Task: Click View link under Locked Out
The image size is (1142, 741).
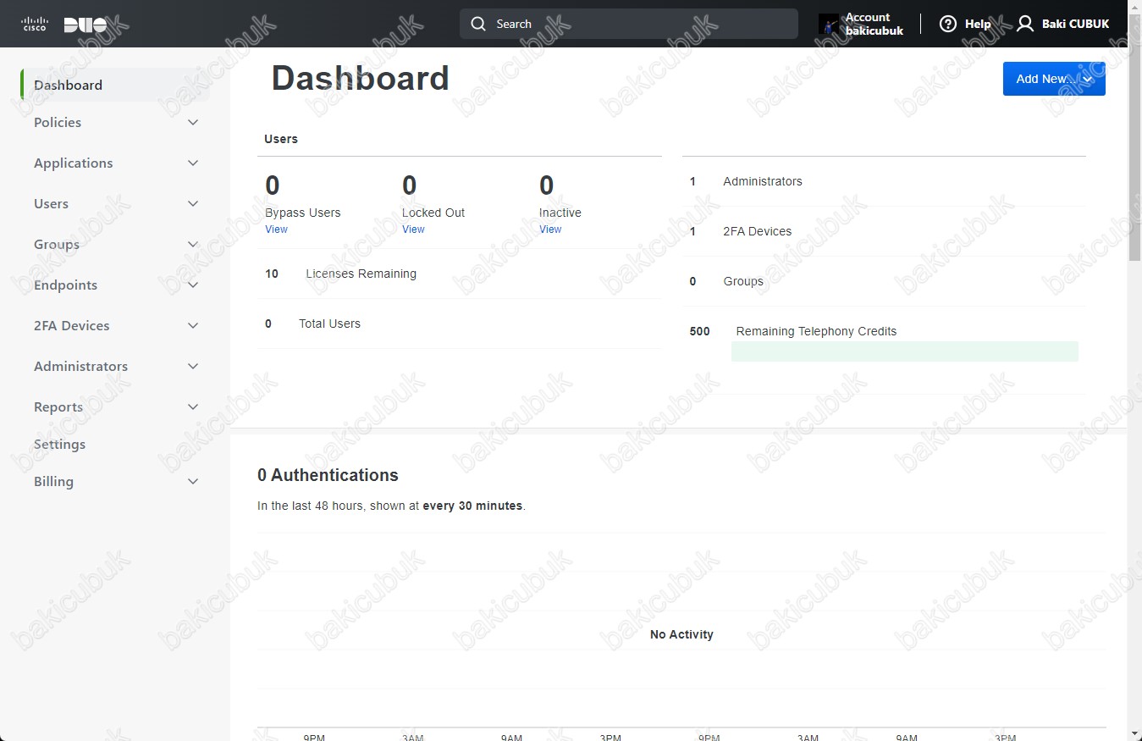Action: click(413, 229)
